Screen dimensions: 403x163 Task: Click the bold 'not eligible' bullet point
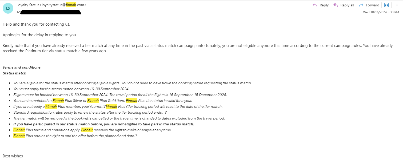(x=103, y=124)
